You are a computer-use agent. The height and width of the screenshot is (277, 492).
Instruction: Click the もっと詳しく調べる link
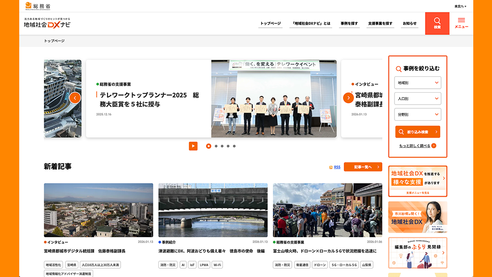pos(417,146)
